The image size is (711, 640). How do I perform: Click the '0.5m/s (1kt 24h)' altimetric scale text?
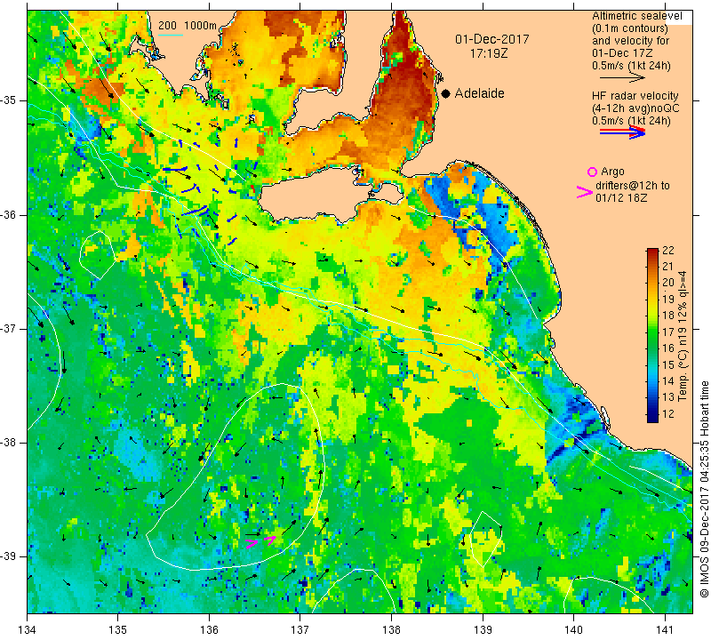pyautogui.click(x=631, y=66)
